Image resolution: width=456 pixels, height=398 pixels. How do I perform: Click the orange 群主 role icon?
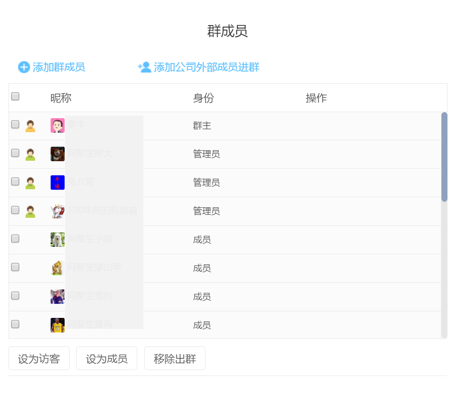(30, 126)
